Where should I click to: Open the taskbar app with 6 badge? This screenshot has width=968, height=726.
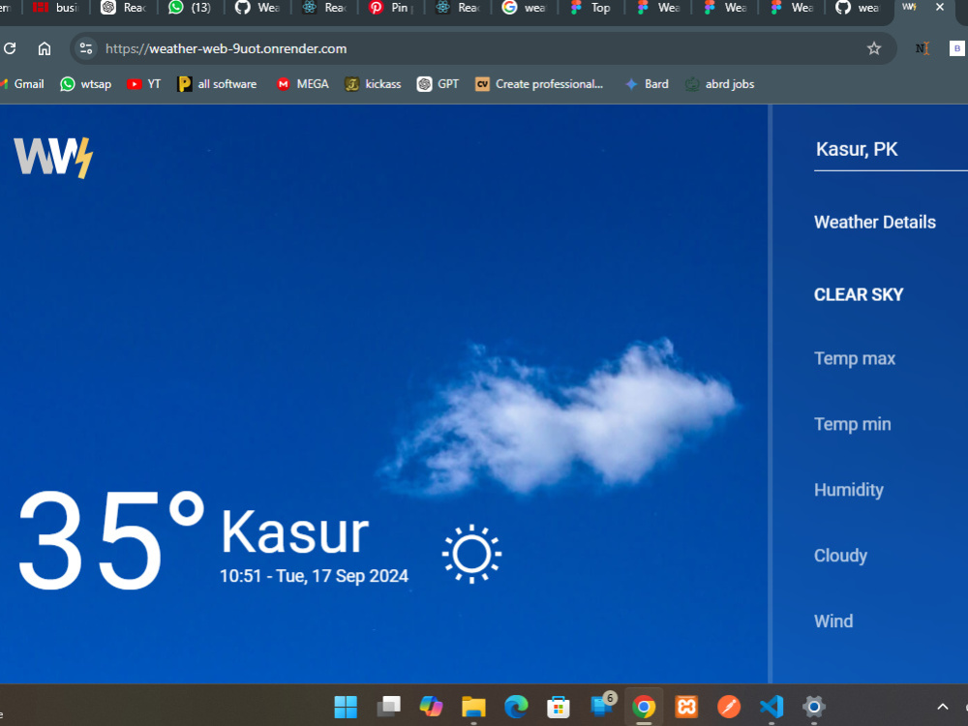tap(602, 705)
